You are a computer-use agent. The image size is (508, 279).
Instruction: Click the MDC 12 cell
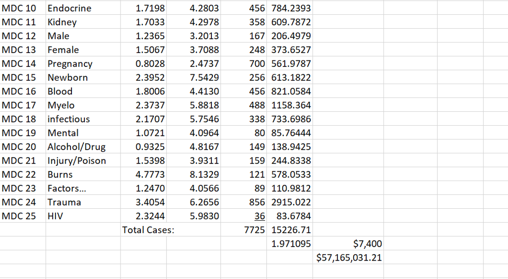tap(23, 36)
